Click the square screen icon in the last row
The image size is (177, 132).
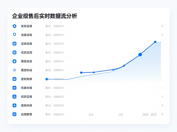click(x=14, y=114)
